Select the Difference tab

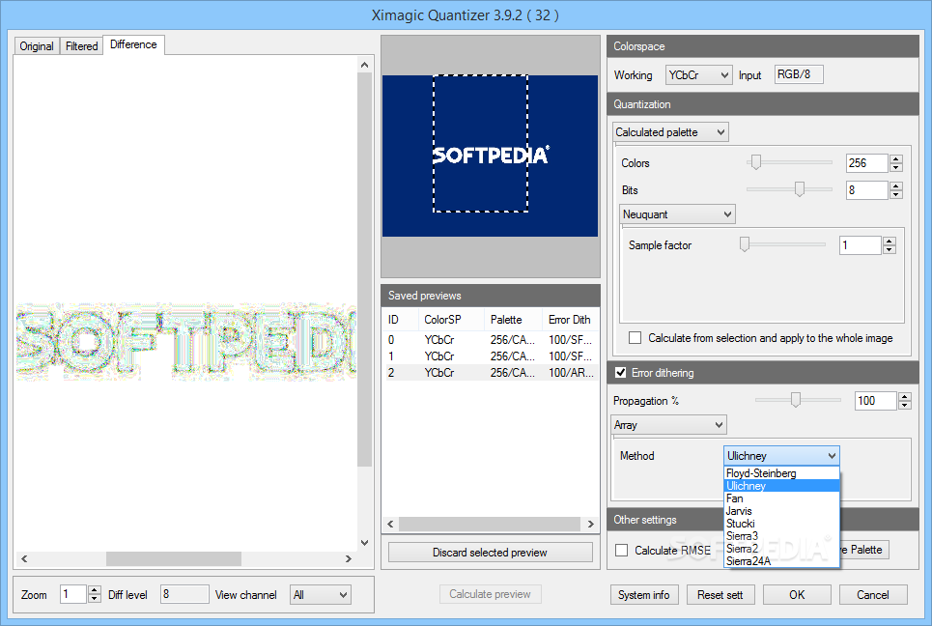click(133, 44)
